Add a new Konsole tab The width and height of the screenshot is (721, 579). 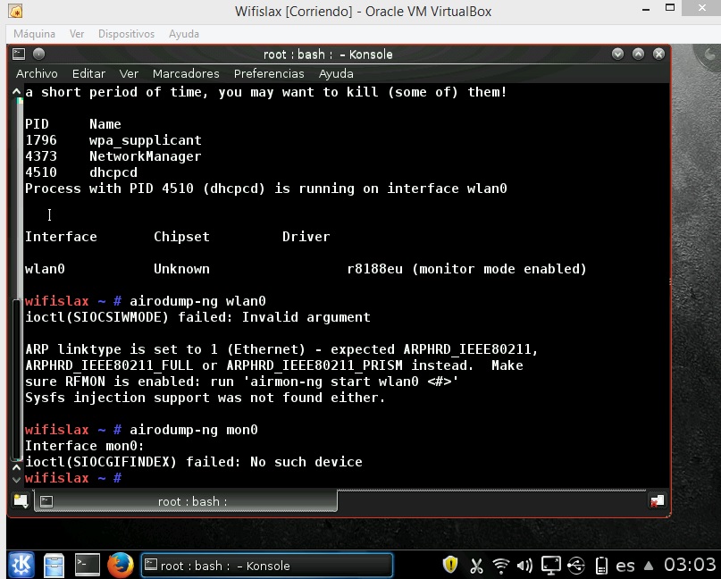pos(21,501)
